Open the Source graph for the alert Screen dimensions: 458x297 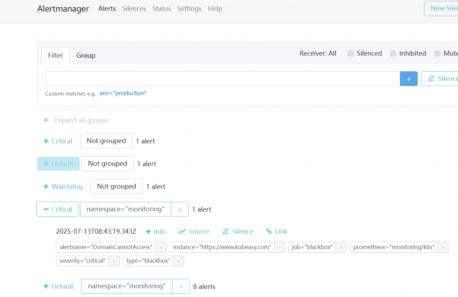click(194, 232)
